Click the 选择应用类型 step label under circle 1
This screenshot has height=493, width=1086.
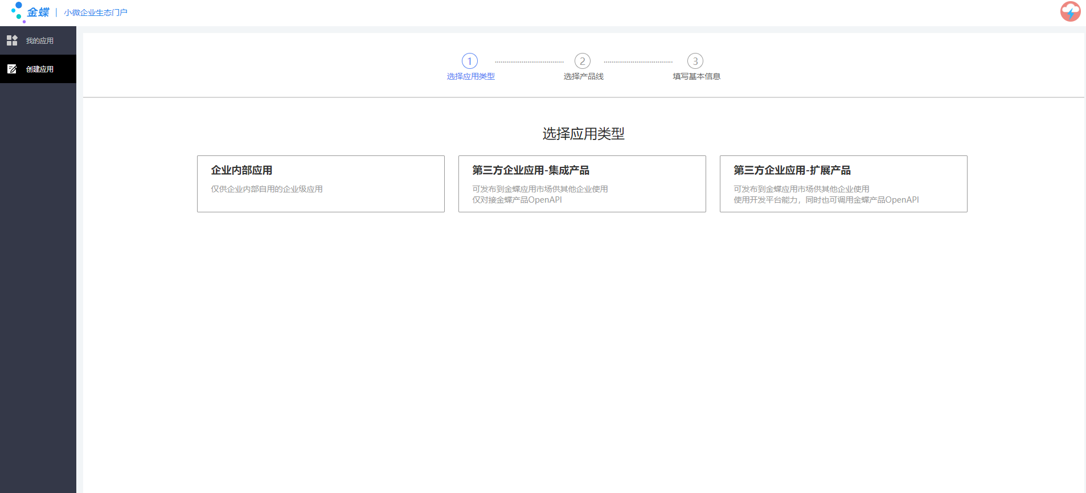pos(470,76)
